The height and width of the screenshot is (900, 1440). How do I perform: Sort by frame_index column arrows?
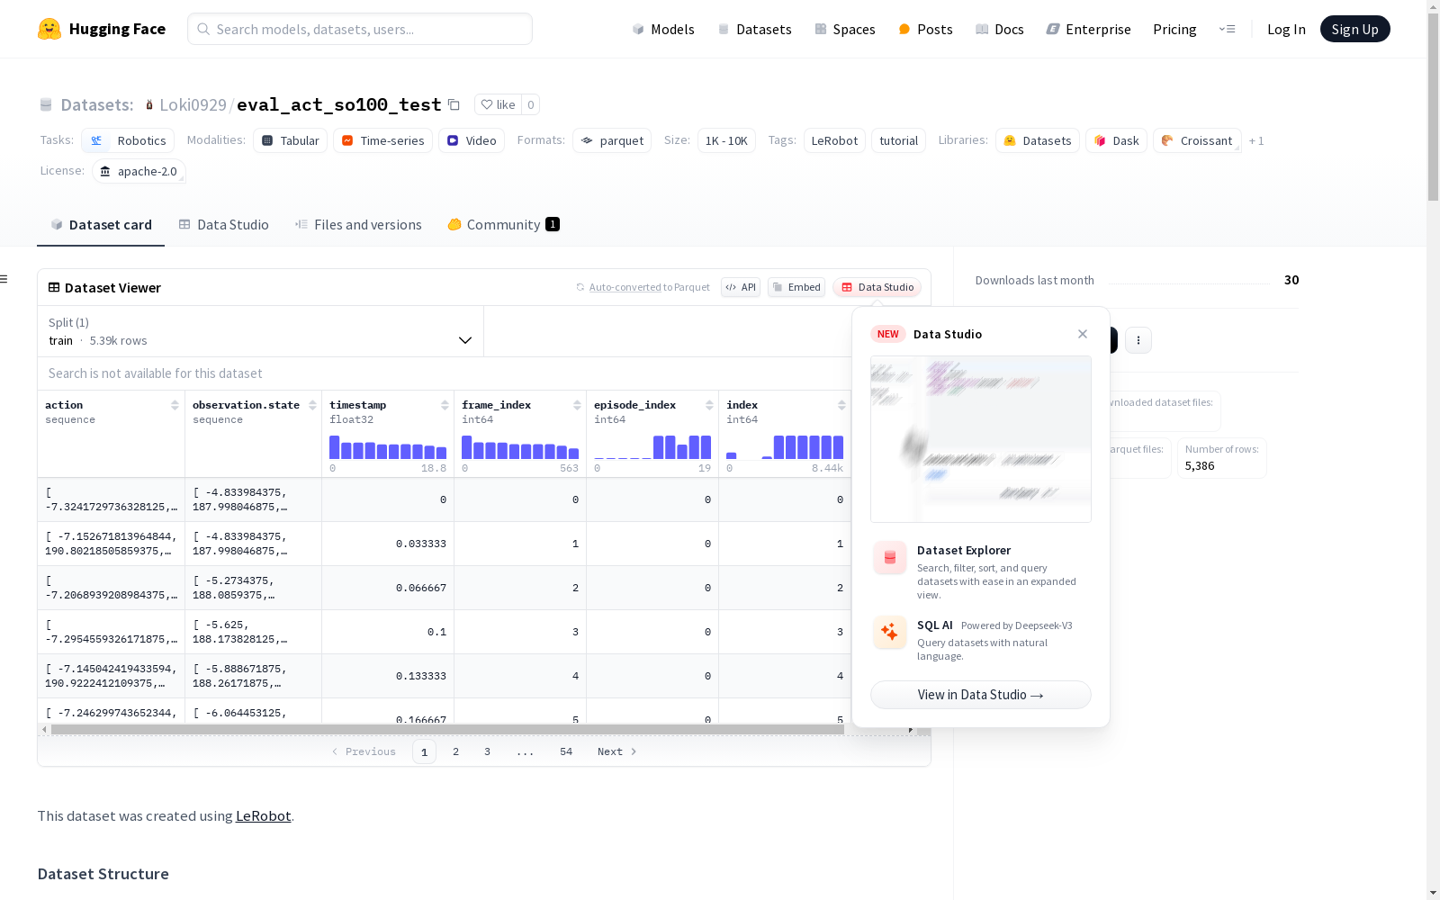click(x=577, y=405)
